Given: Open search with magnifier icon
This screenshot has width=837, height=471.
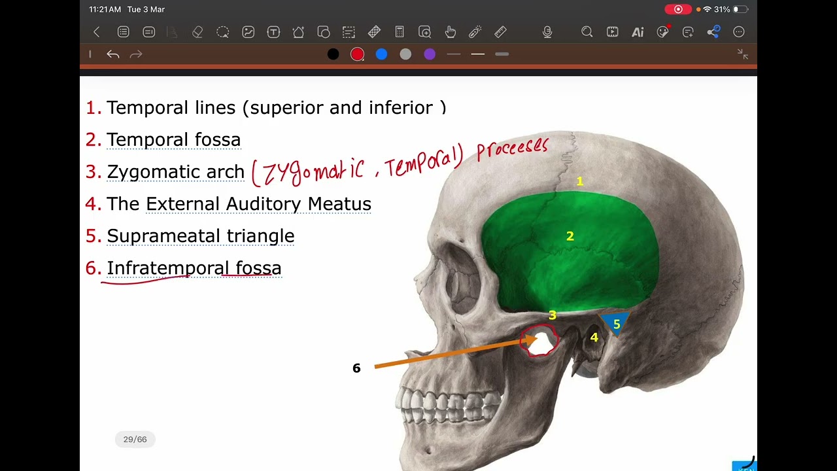Looking at the screenshot, I should click(587, 32).
